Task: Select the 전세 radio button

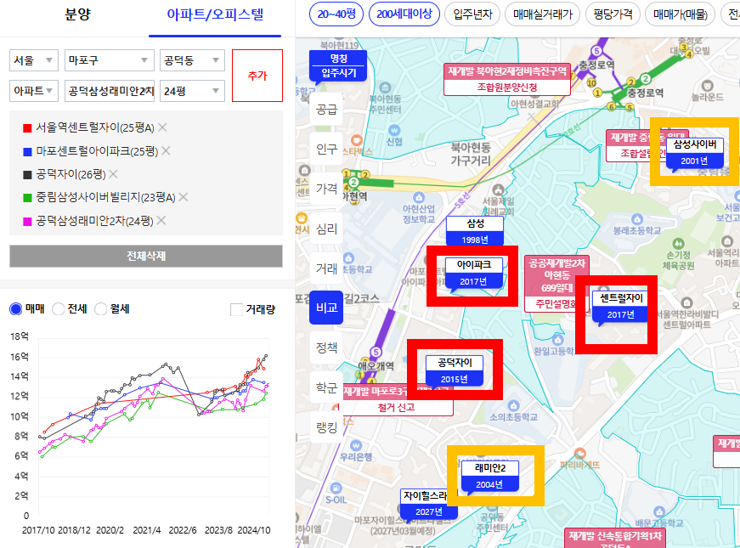Action: click(58, 309)
